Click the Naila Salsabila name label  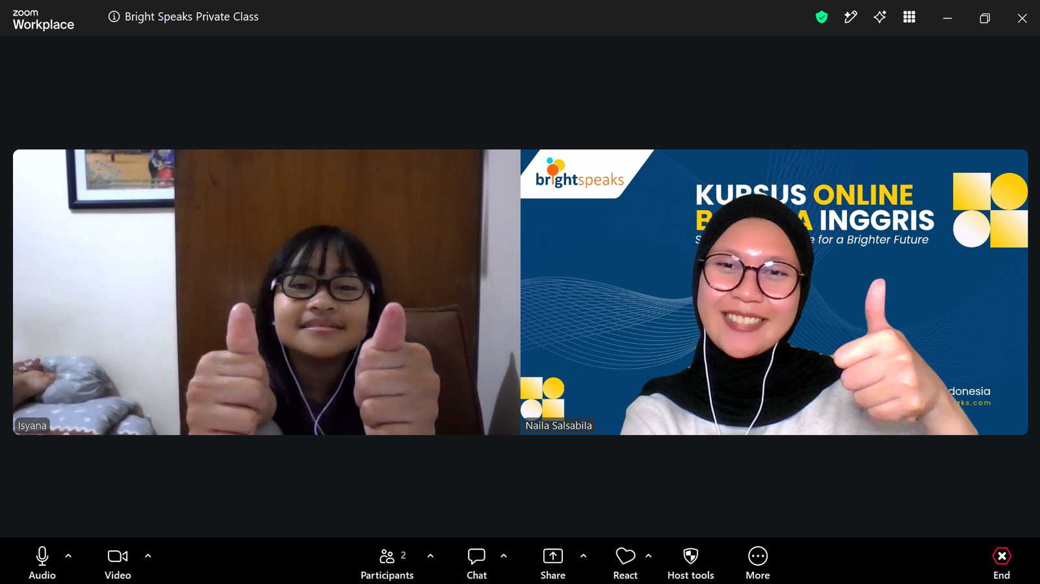(x=559, y=426)
